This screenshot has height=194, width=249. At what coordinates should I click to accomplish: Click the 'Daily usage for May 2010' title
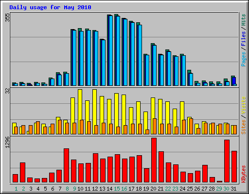click(50, 7)
